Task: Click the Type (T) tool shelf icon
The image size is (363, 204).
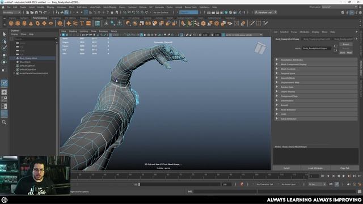Action: [x=82, y=23]
